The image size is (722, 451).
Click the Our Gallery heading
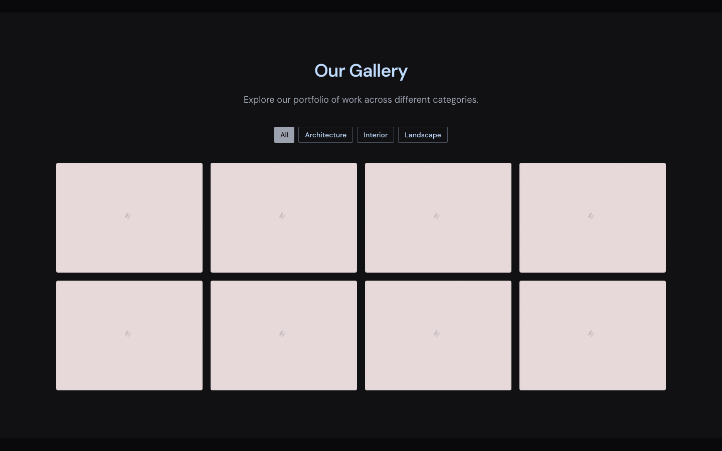361,71
